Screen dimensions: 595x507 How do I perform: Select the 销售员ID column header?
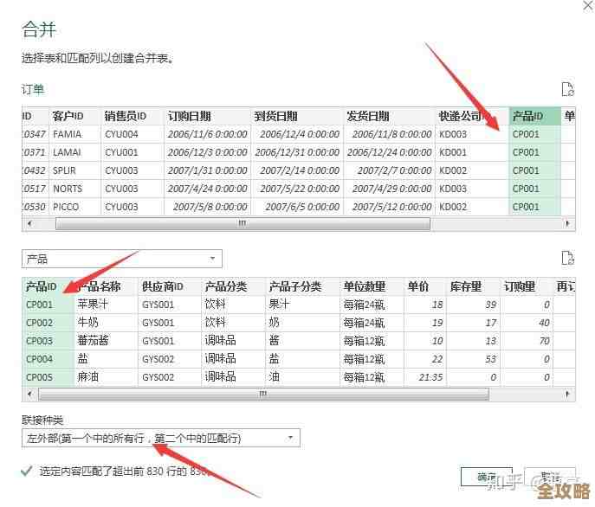[133, 116]
